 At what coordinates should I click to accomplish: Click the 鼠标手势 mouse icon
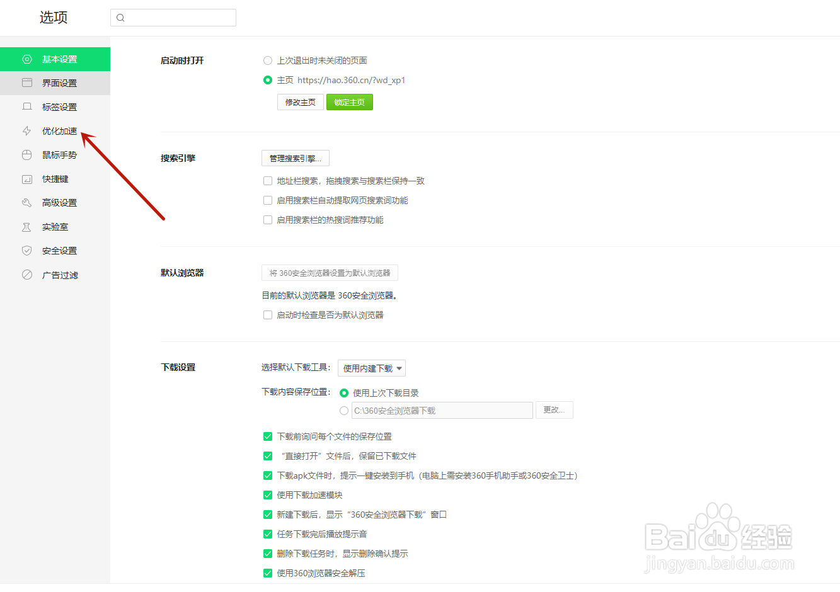27,155
